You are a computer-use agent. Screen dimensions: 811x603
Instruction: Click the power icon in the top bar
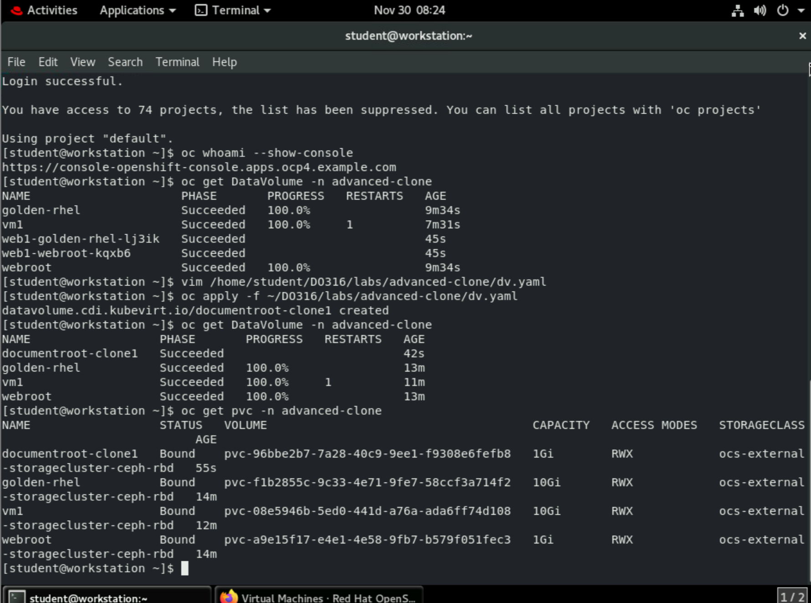click(783, 10)
